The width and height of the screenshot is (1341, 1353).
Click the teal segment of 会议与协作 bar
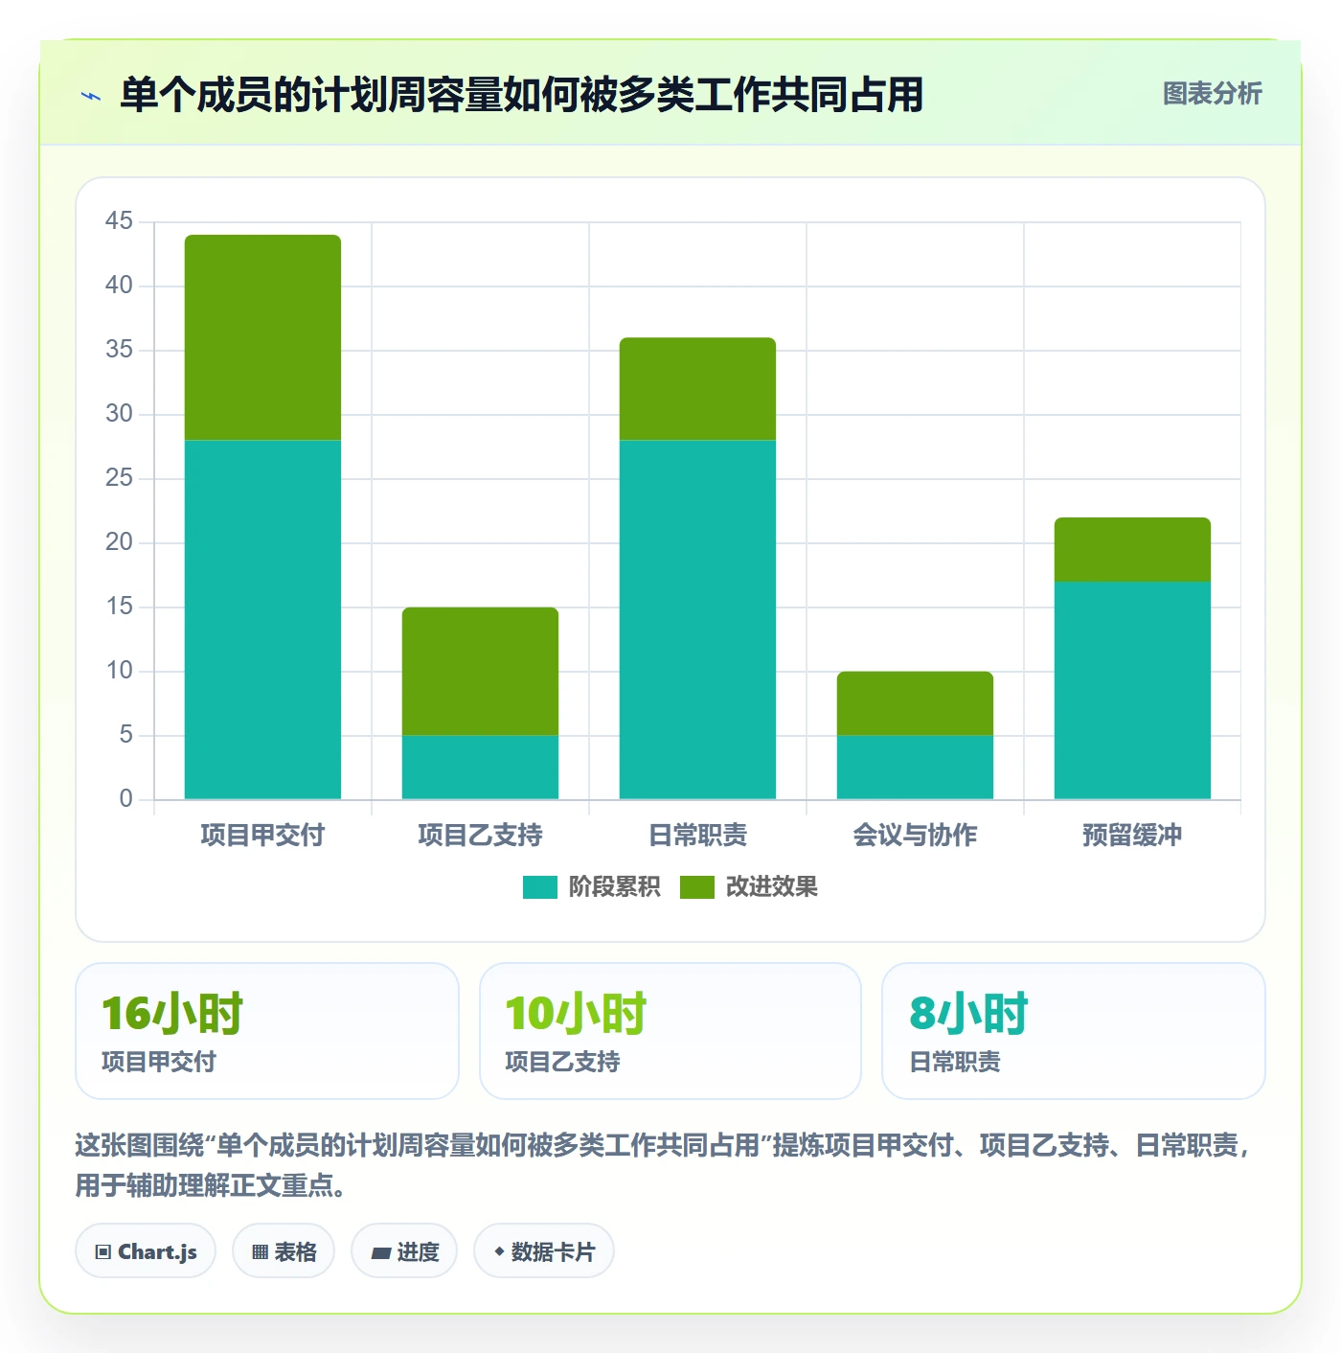pos(915,767)
